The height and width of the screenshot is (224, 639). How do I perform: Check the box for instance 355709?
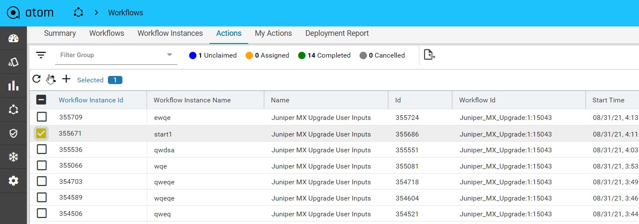pyautogui.click(x=41, y=117)
